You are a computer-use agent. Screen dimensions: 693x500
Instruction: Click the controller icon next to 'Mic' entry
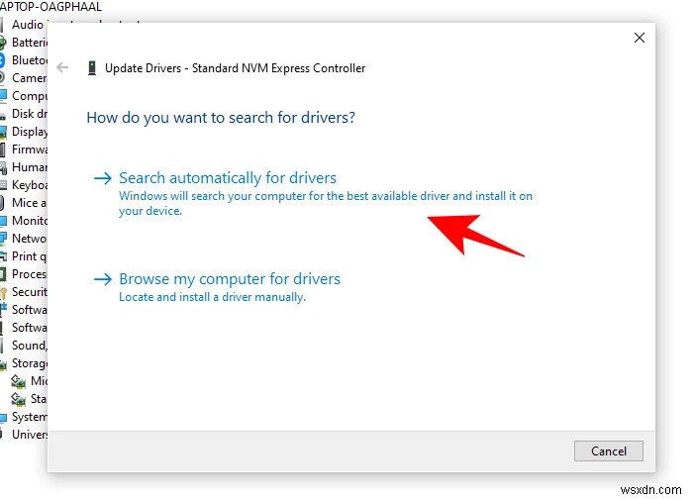[x=18, y=381]
